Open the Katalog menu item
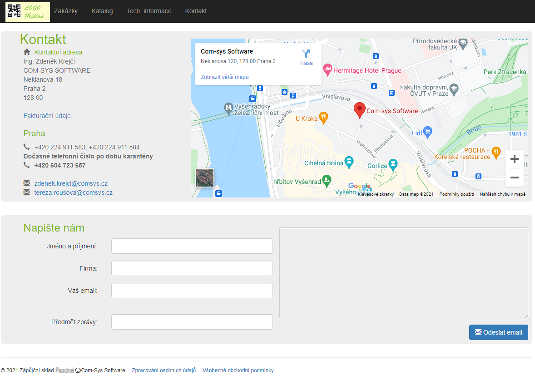Image resolution: width=535 pixels, height=380 pixels. [102, 11]
